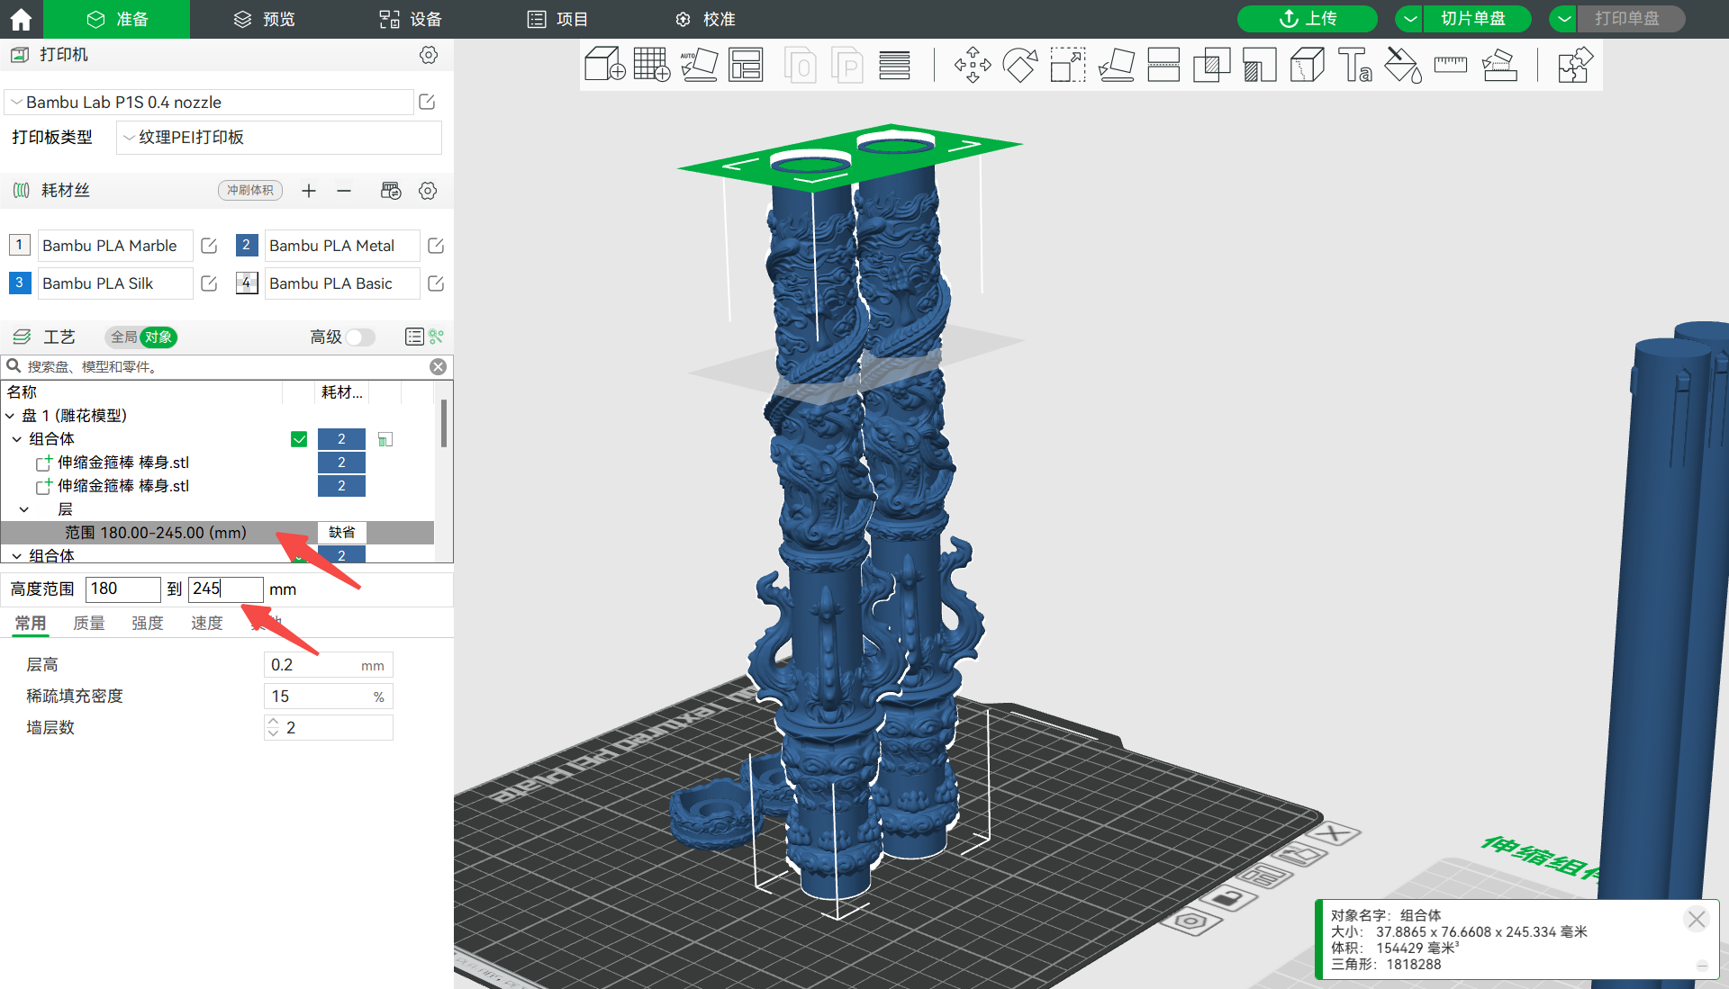1729x989 pixels.
Task: Select the Text emboss tool
Action: point(1354,65)
